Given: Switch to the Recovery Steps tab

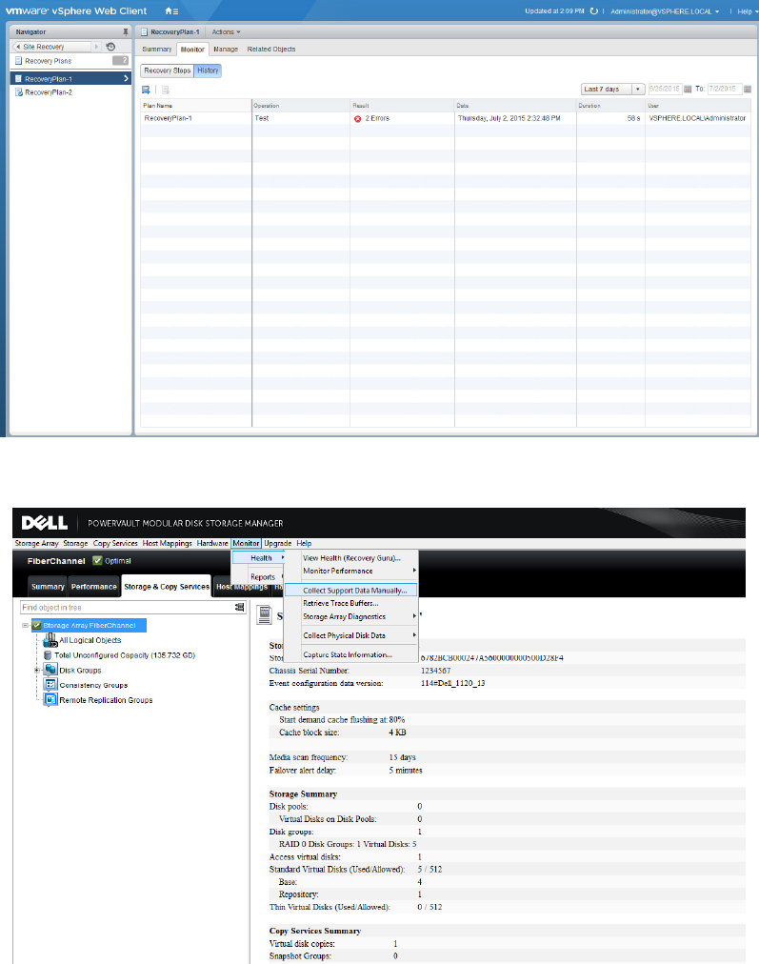Looking at the screenshot, I should (167, 70).
